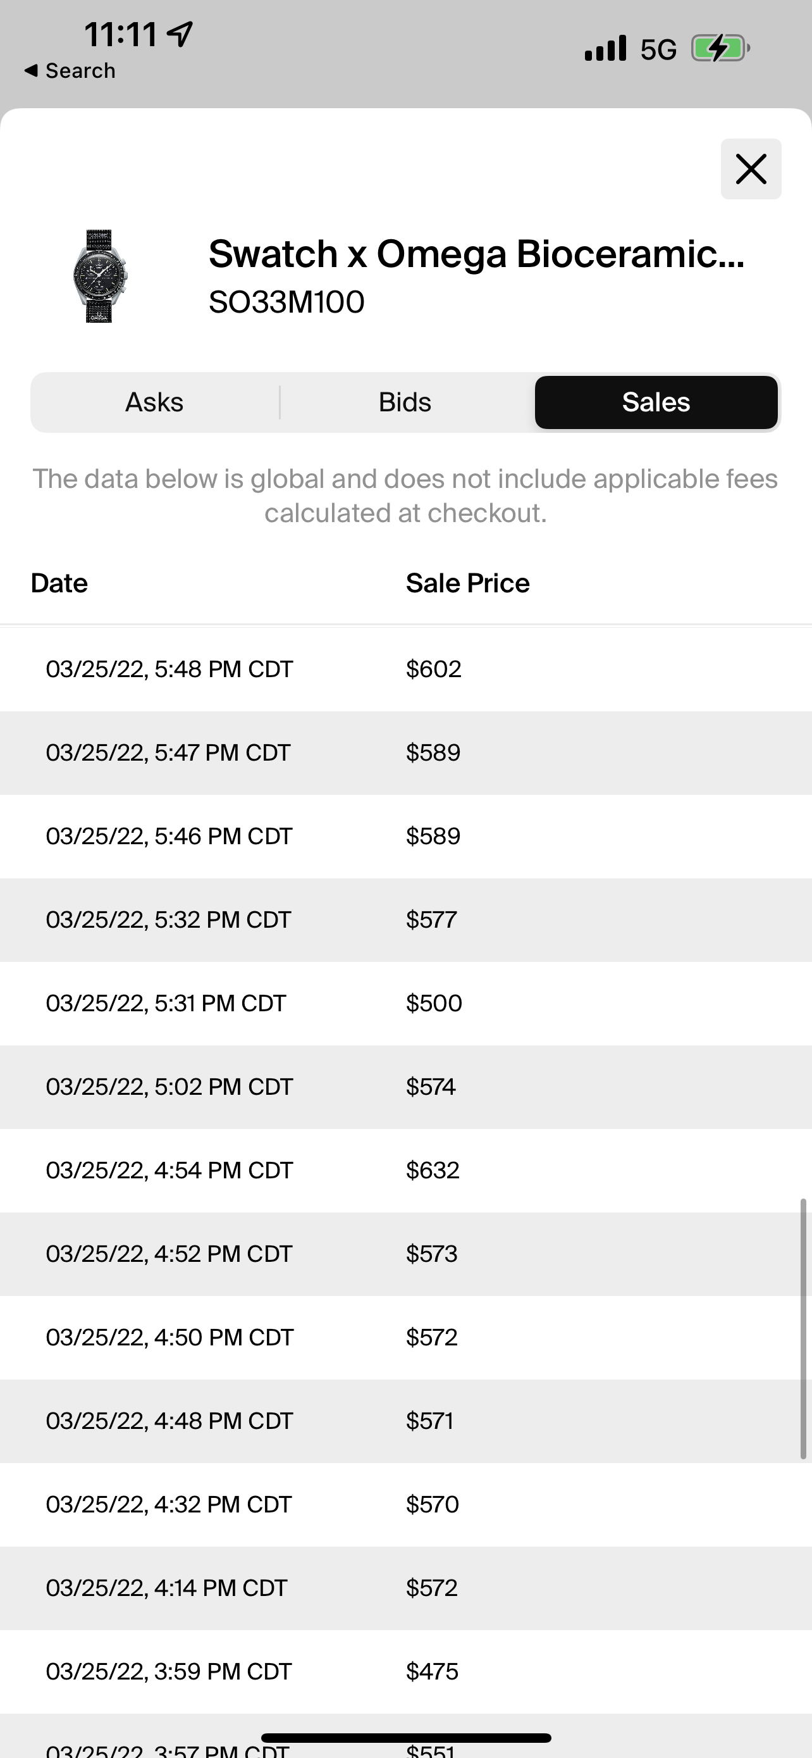Tap the location arrow in status bar

(181, 34)
